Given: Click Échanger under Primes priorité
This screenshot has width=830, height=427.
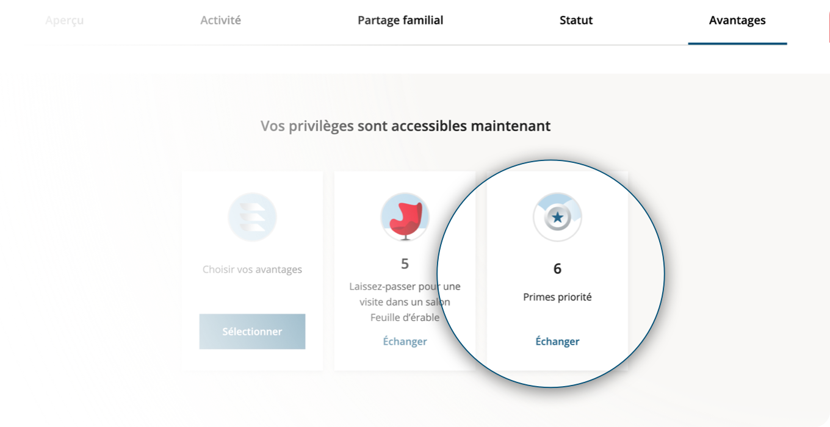Looking at the screenshot, I should (x=557, y=342).
